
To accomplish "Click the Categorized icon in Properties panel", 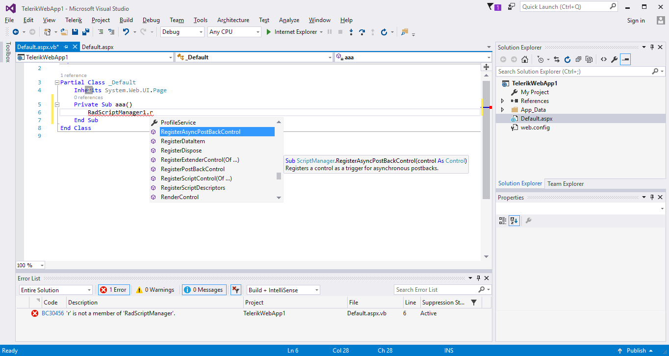I will (502, 221).
